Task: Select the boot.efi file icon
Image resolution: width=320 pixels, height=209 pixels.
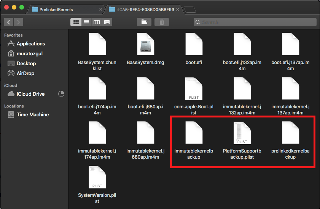Action: (194, 44)
